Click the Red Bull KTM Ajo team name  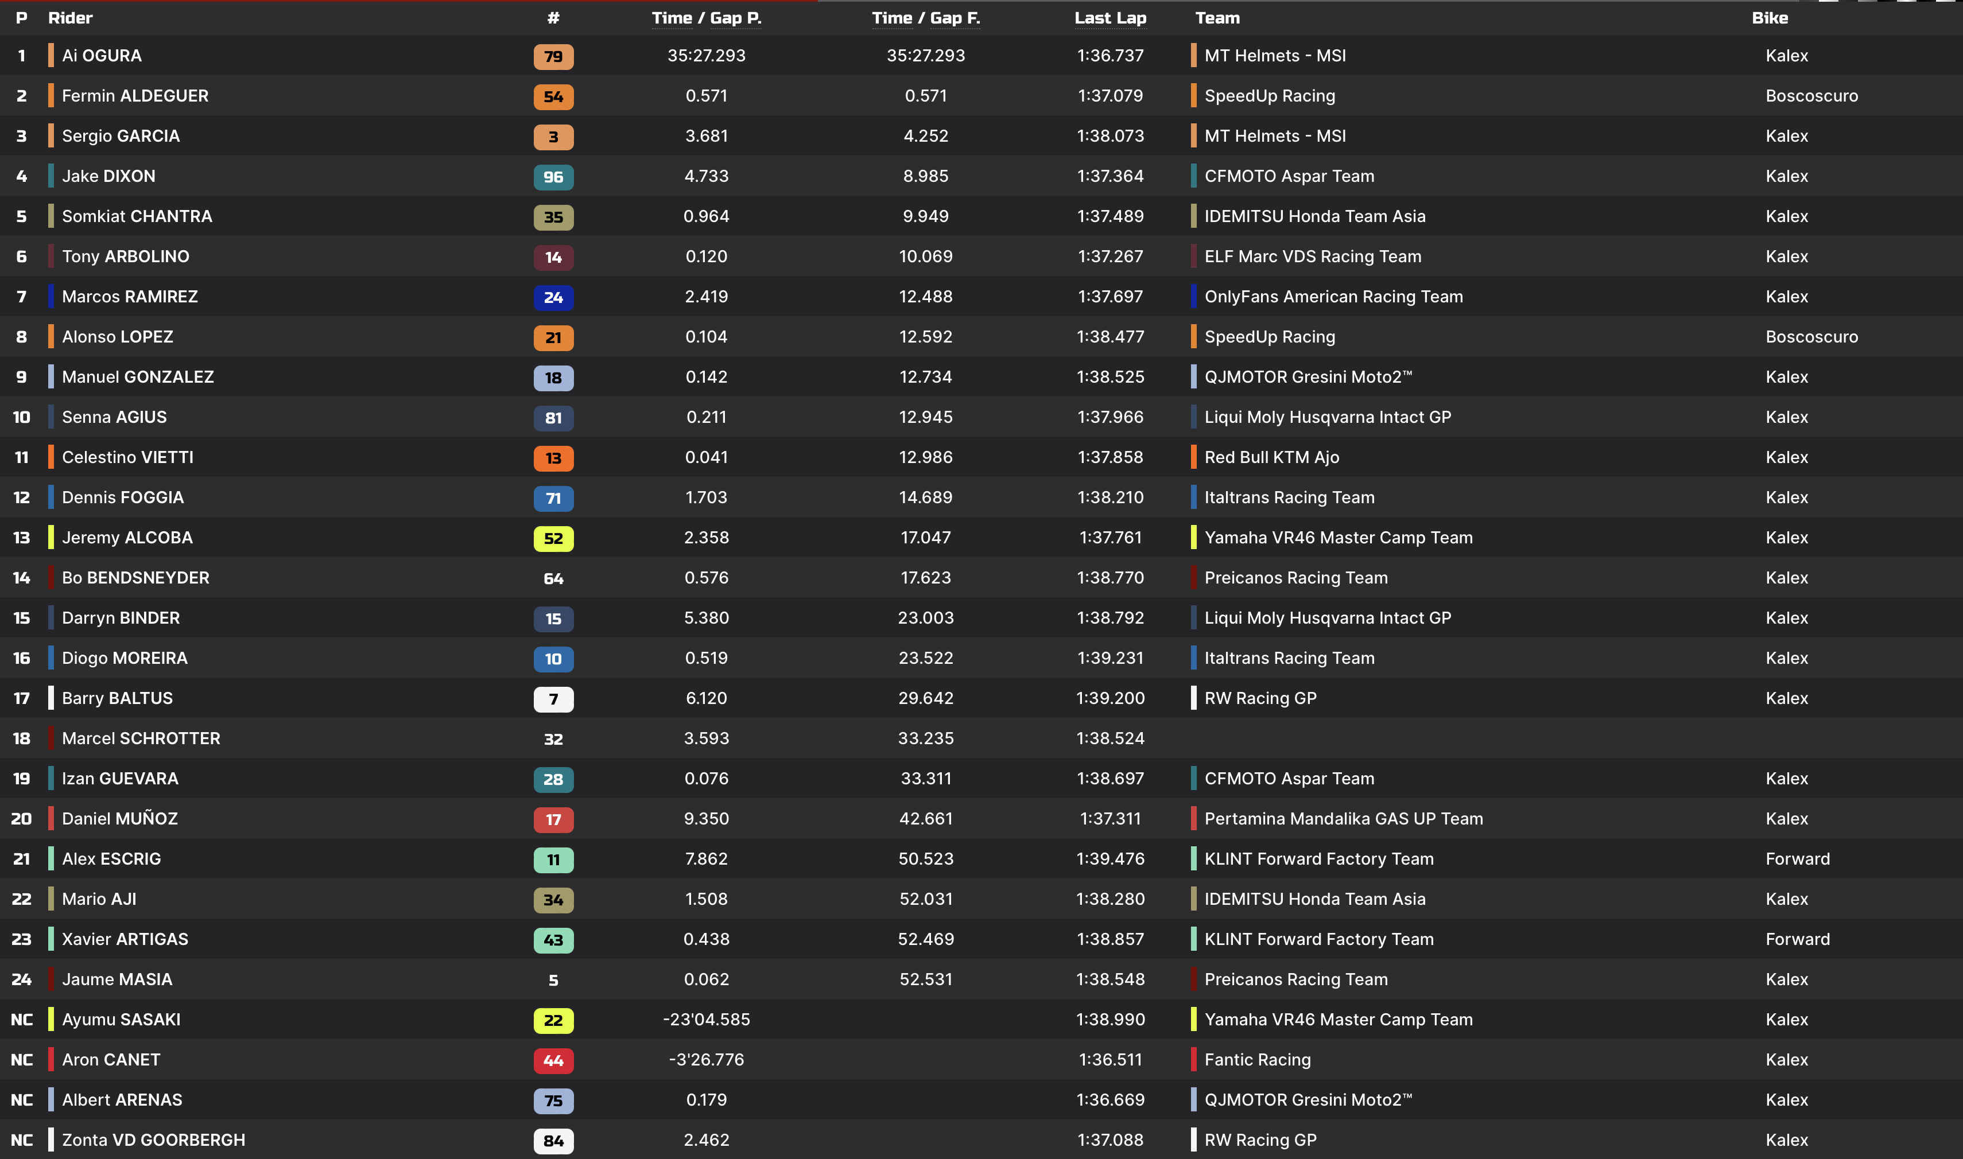pyautogui.click(x=1271, y=458)
